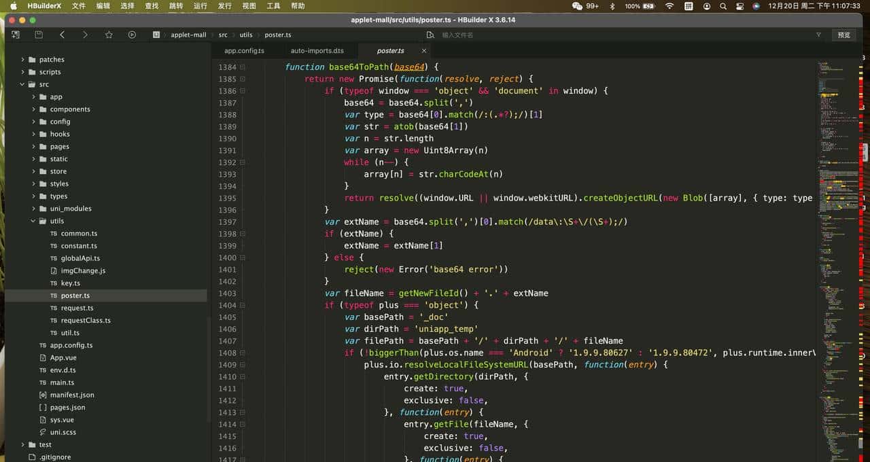Image resolution: width=870 pixels, height=462 pixels.
Task: Open WeChat from the macOS menu bar
Action: [x=578, y=6]
